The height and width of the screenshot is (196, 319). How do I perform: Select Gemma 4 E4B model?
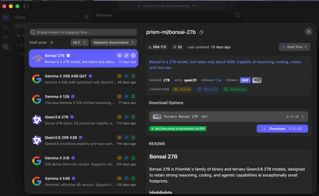pyautogui.click(x=83, y=181)
